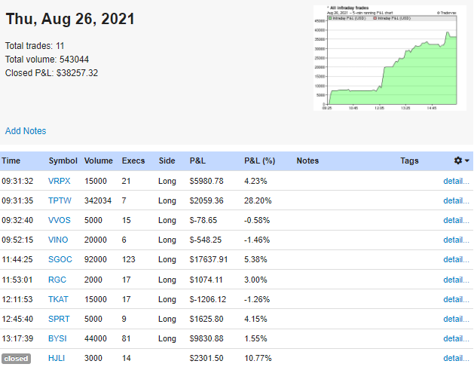This screenshot has height=367, width=474.
Task: View detail for the VVOS trade
Action: point(456,220)
